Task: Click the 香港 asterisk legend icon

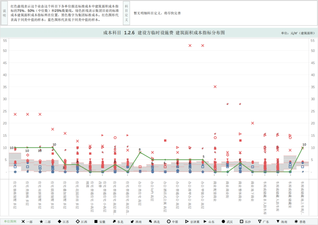Action: click(296, 221)
